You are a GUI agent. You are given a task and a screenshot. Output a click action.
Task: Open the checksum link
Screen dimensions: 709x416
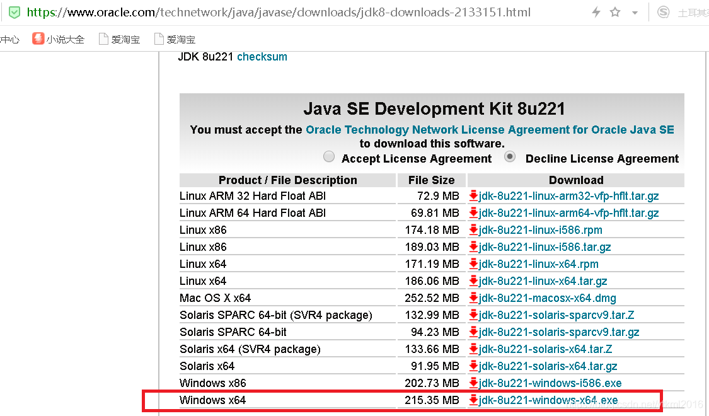[262, 57]
